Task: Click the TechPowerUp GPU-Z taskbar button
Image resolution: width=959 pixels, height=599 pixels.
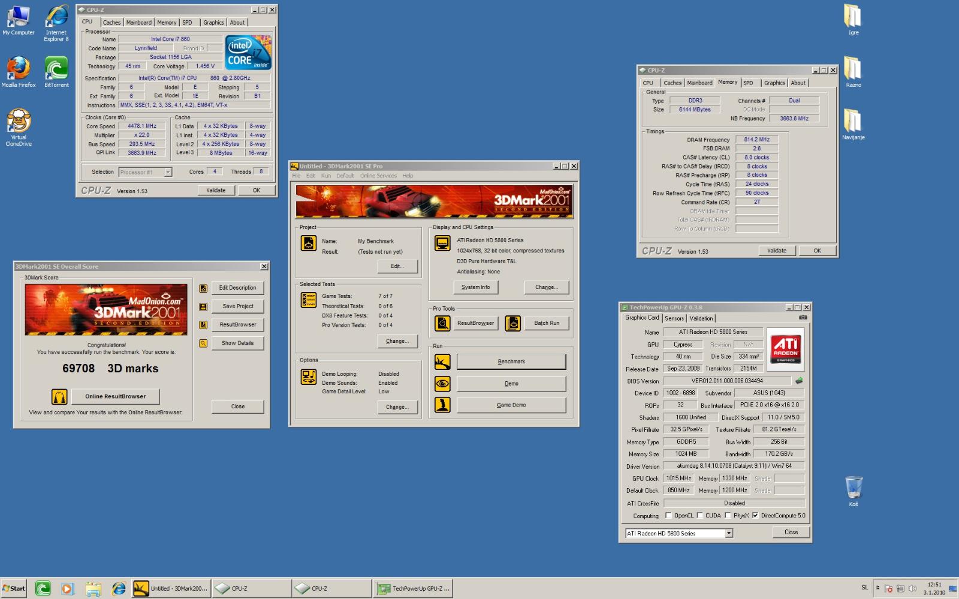Action: pos(412,589)
